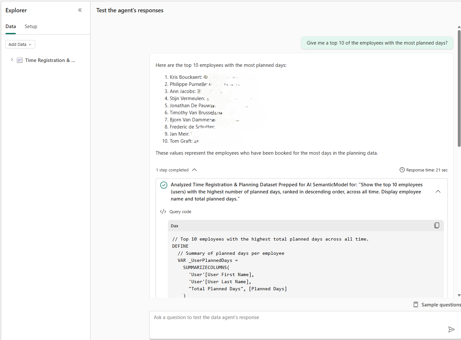
Task: Collapse the Explorer panel with the double chevron
Action: [80, 10]
